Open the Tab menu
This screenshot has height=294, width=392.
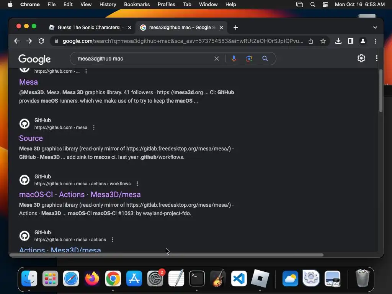(187, 5)
